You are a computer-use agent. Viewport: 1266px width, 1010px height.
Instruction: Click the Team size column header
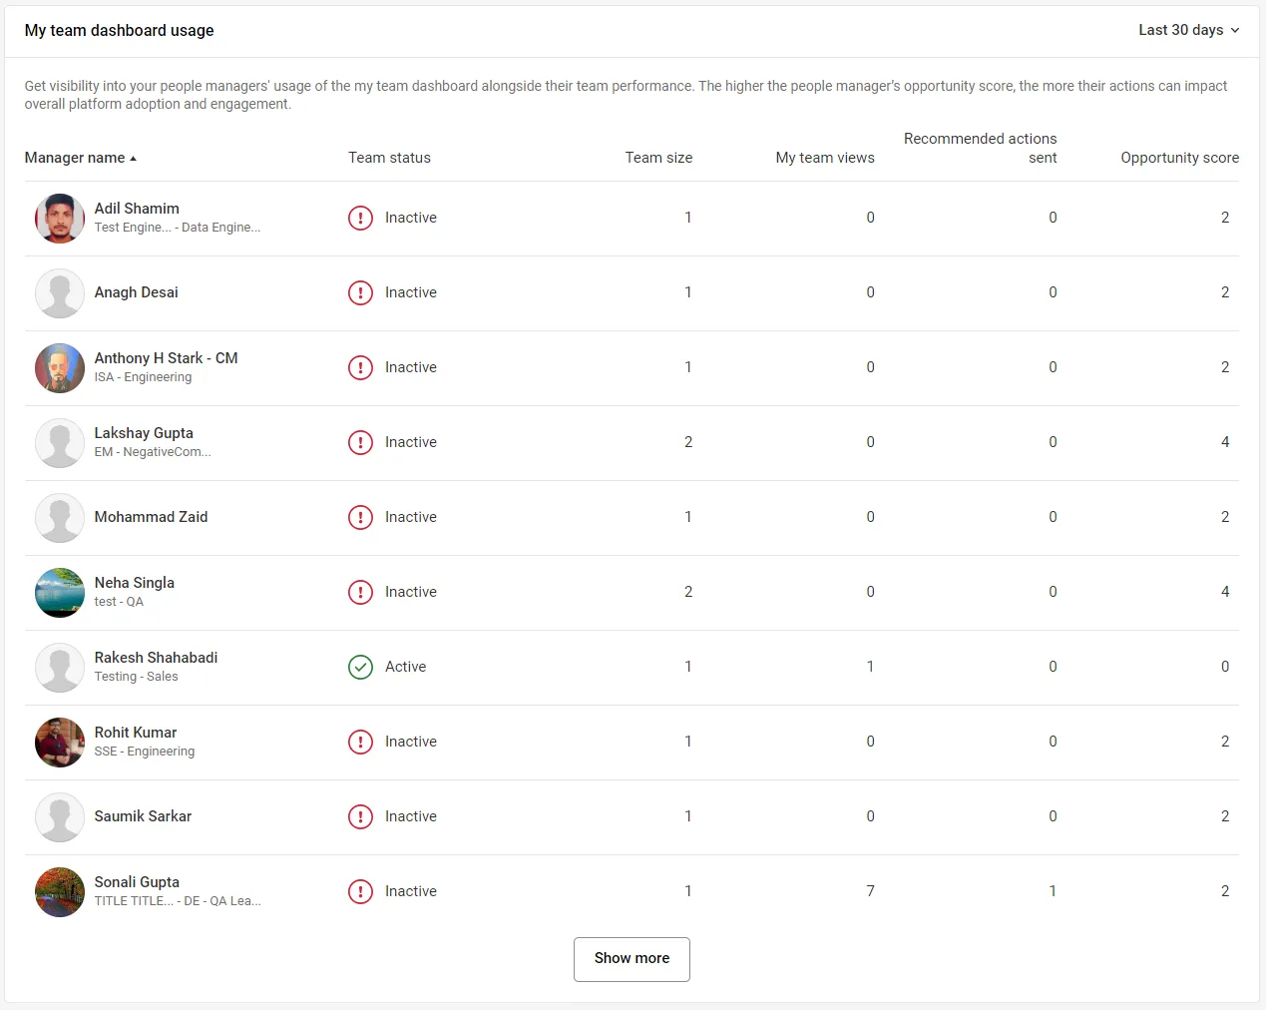(x=658, y=158)
